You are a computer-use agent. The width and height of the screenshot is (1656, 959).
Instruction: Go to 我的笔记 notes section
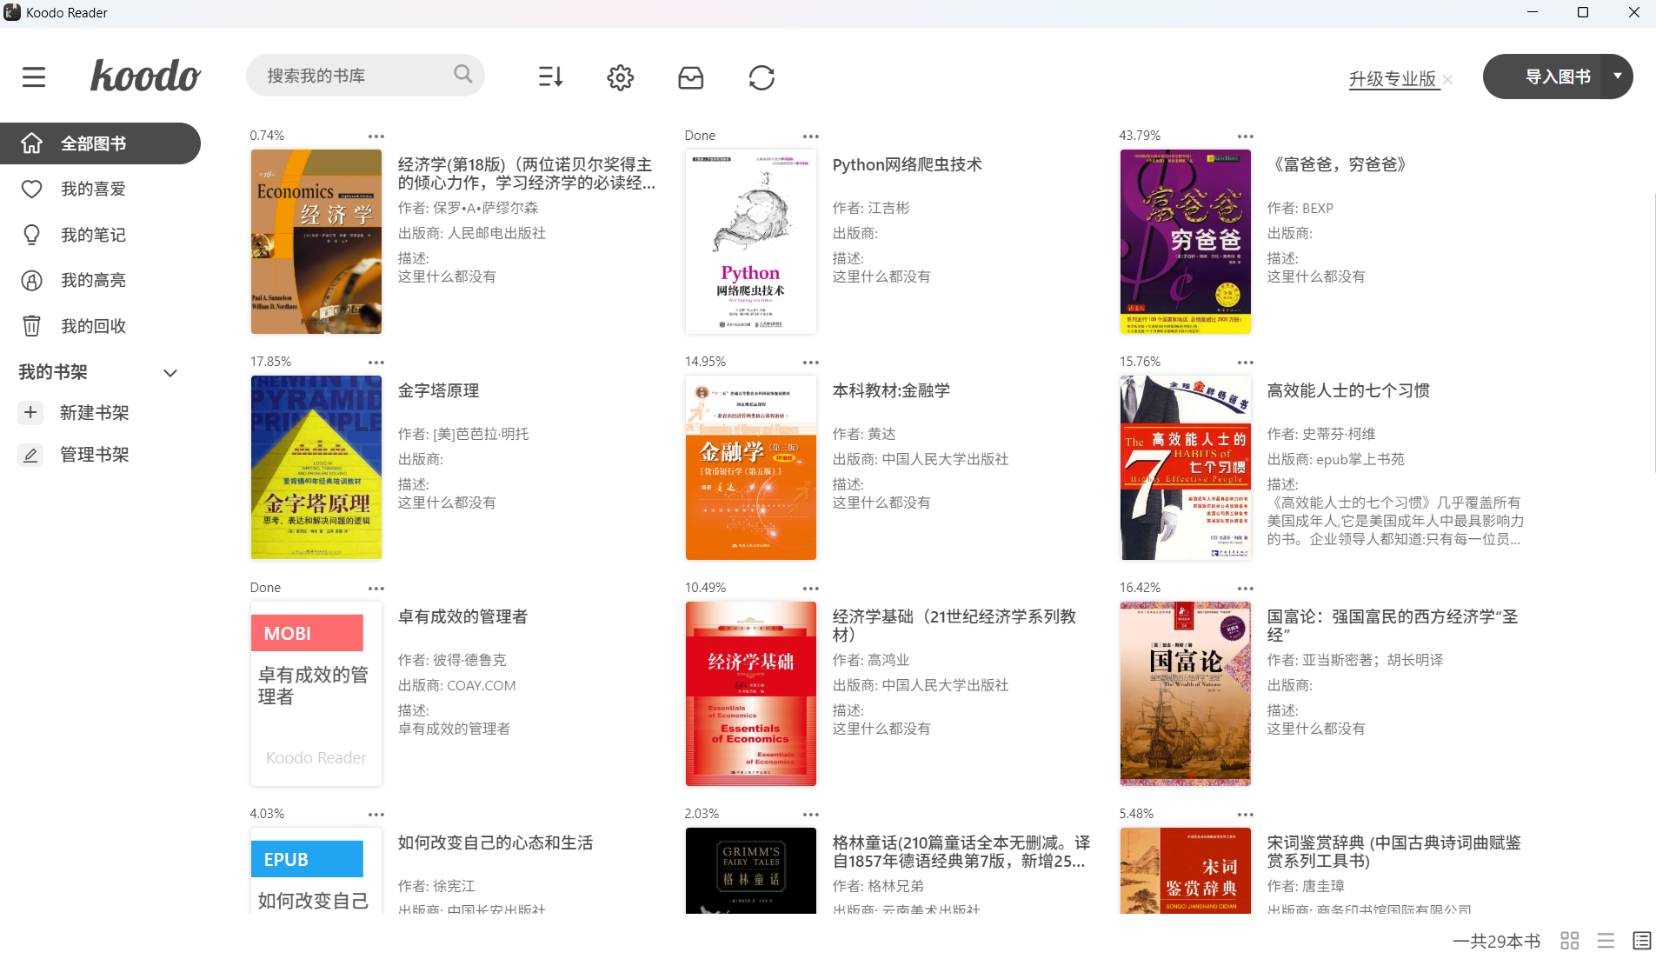point(93,235)
